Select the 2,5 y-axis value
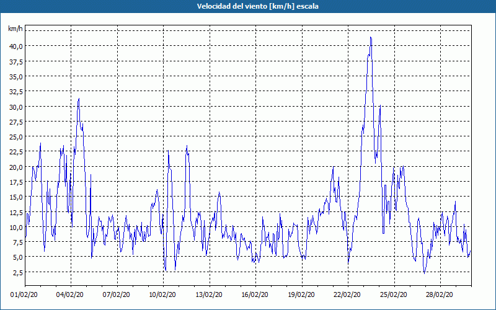The width and height of the screenshot is (496, 310). pyautogui.click(x=17, y=272)
